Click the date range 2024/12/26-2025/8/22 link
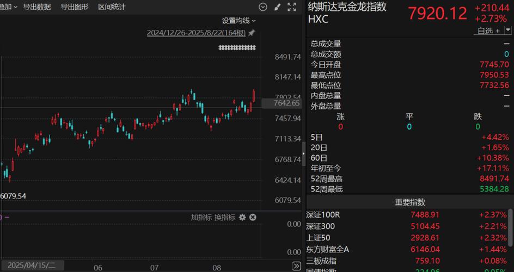The width and height of the screenshot is (514, 272). tap(196, 33)
